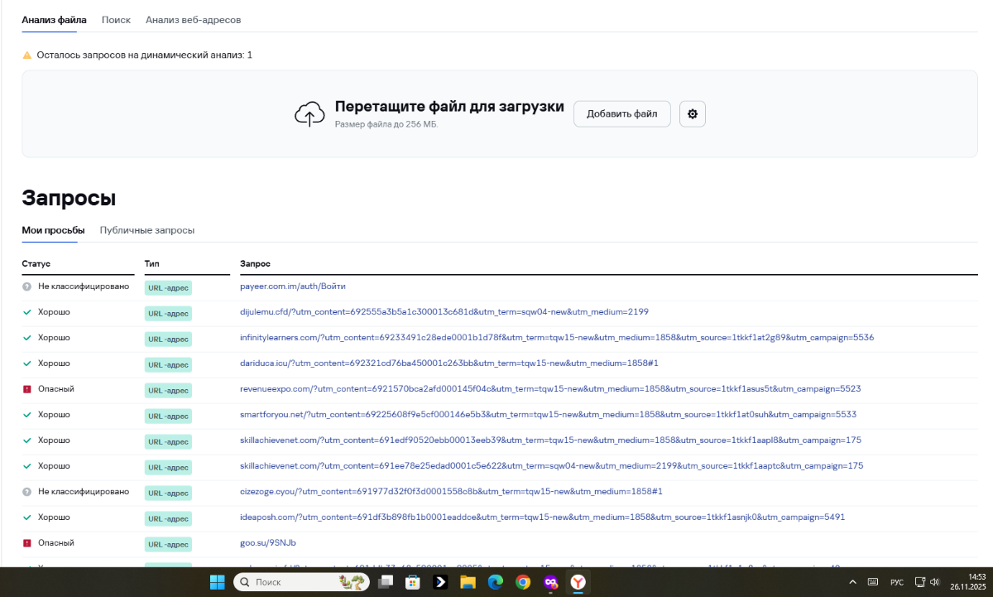Open dijulemu.cfd request link

[444, 312]
